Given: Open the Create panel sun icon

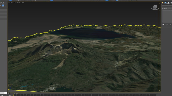Looking at the screenshot, I should point(163,3).
